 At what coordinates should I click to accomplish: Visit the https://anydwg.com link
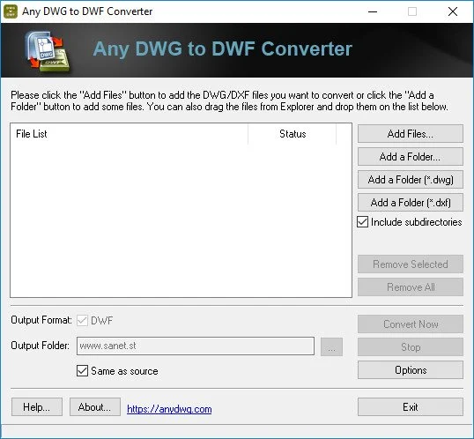(x=169, y=409)
